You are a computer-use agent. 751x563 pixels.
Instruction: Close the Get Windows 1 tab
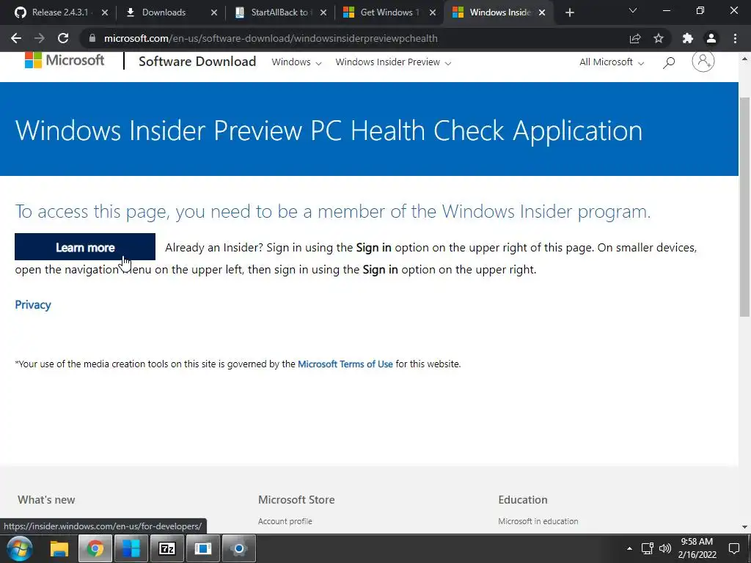[x=433, y=12]
